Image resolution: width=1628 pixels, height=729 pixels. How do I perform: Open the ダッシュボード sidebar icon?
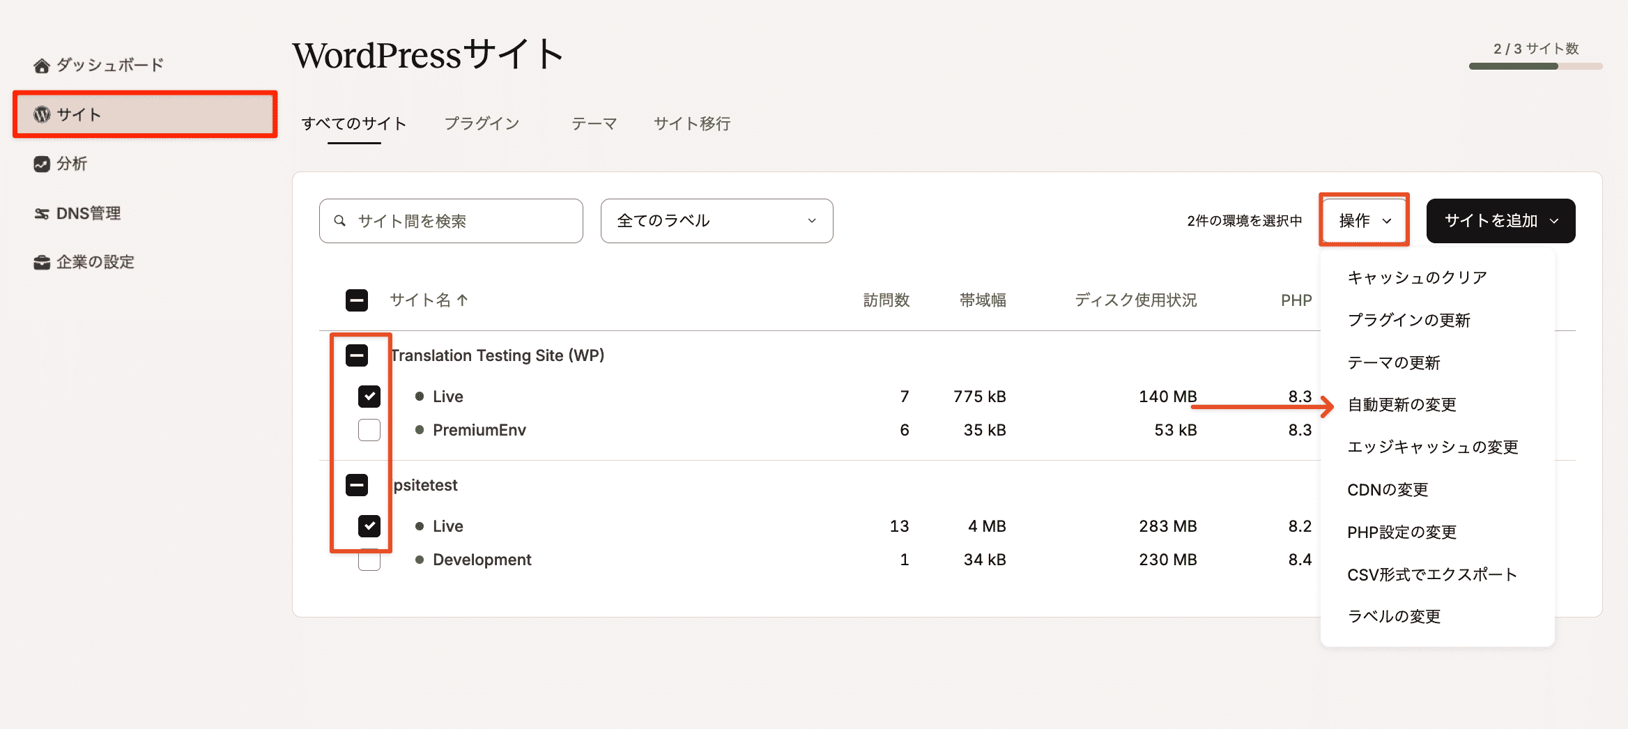click(x=42, y=63)
